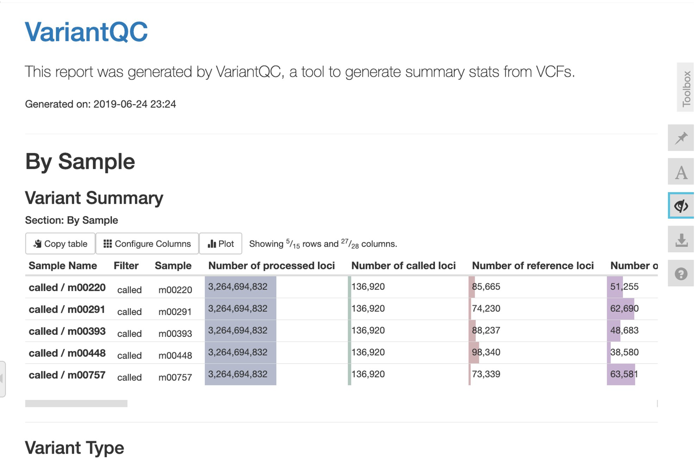Screen dimensions: 696x460
Task: Click the Sample Name column header
Action: pyautogui.click(x=63, y=266)
